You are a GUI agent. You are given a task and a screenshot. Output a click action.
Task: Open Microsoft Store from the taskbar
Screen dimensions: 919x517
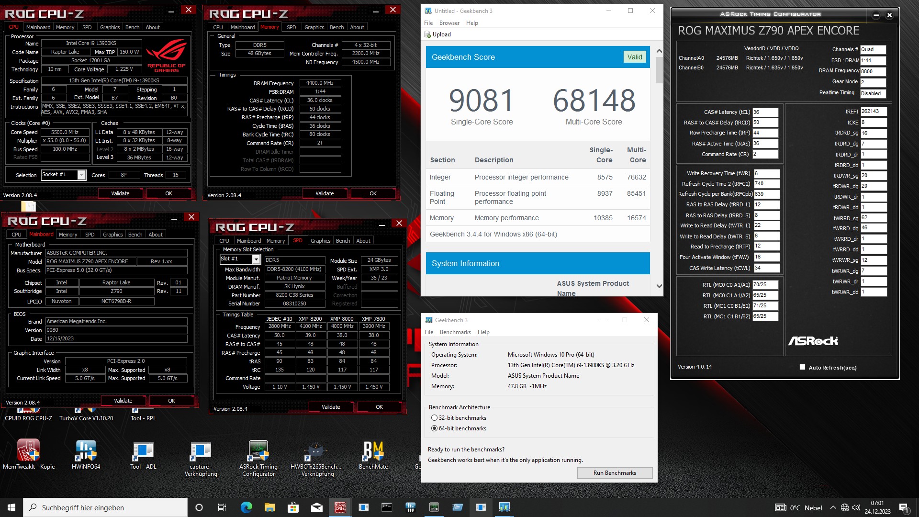click(x=293, y=507)
